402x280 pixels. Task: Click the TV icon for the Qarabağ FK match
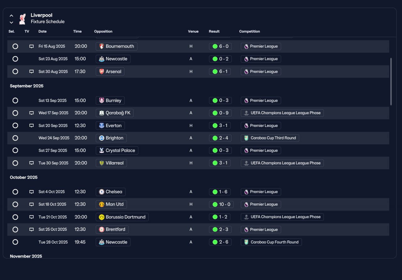pos(31,113)
